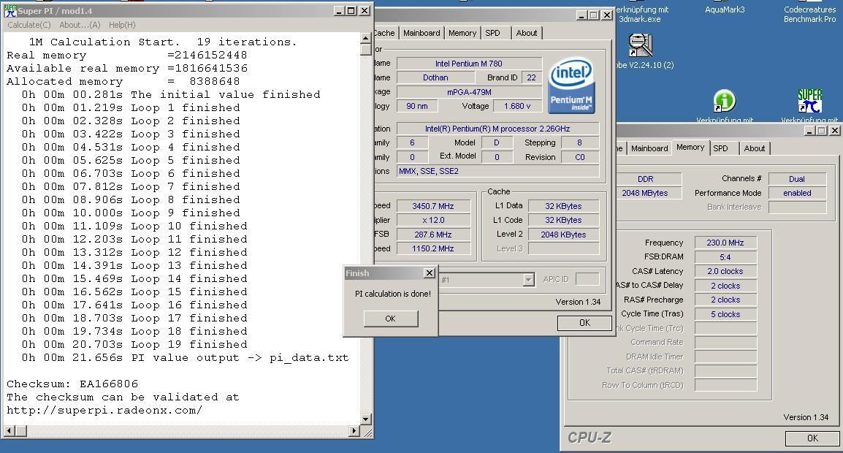Open the Super PI desktop shortcut icon
Image resolution: width=843 pixels, height=453 pixels.
(x=809, y=102)
